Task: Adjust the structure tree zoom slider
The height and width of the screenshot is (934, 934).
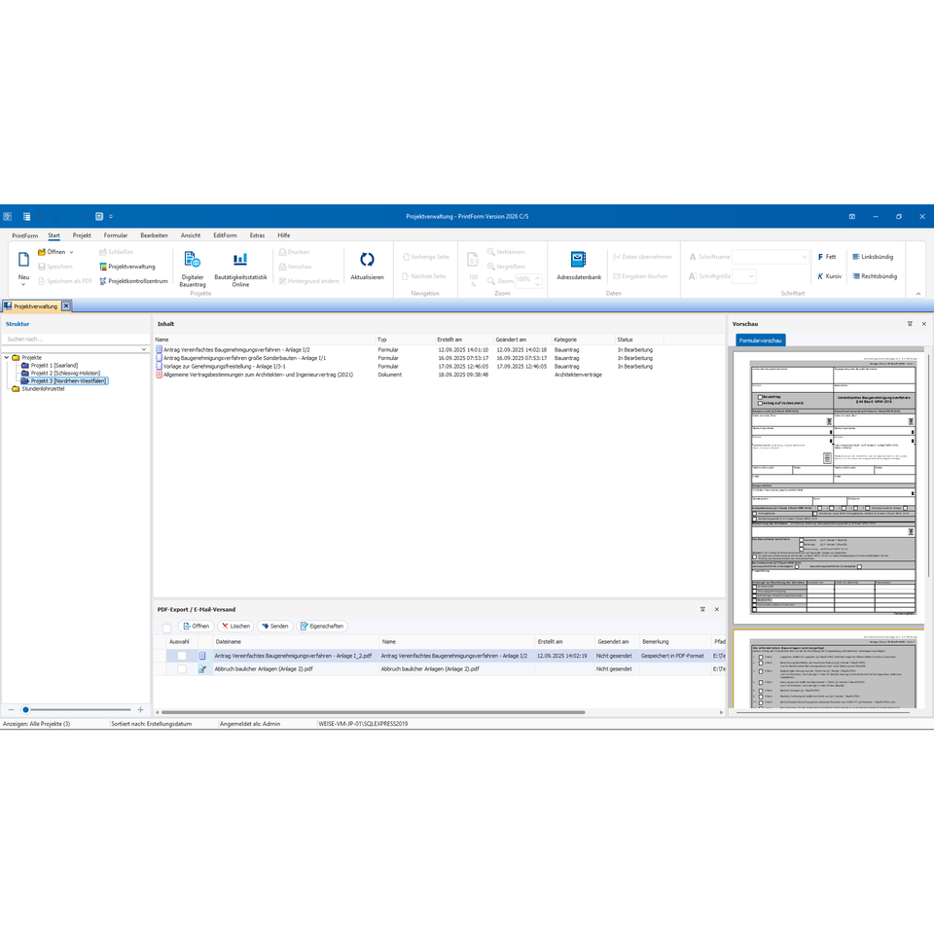Action: point(25,709)
